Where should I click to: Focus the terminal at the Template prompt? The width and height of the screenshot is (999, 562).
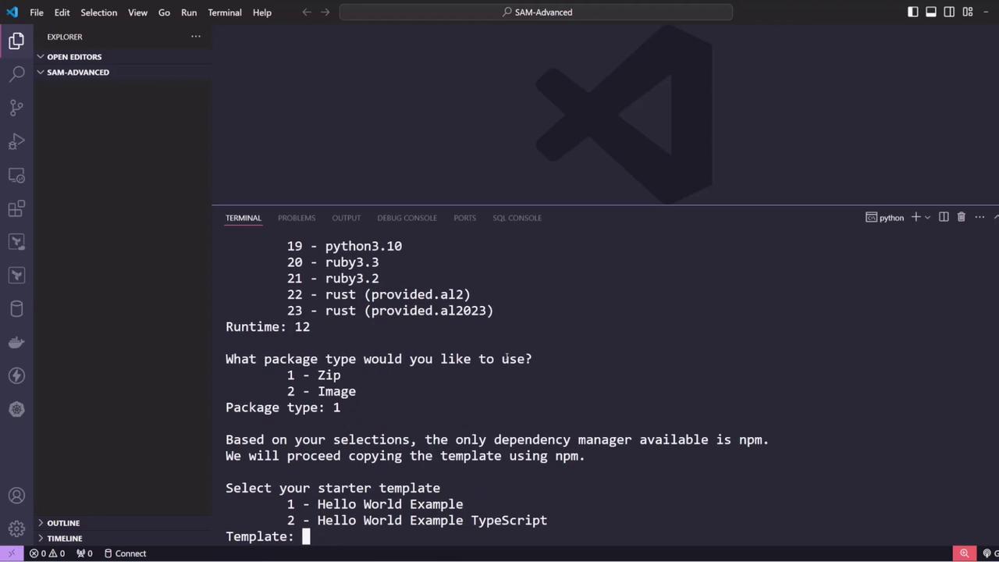click(306, 536)
